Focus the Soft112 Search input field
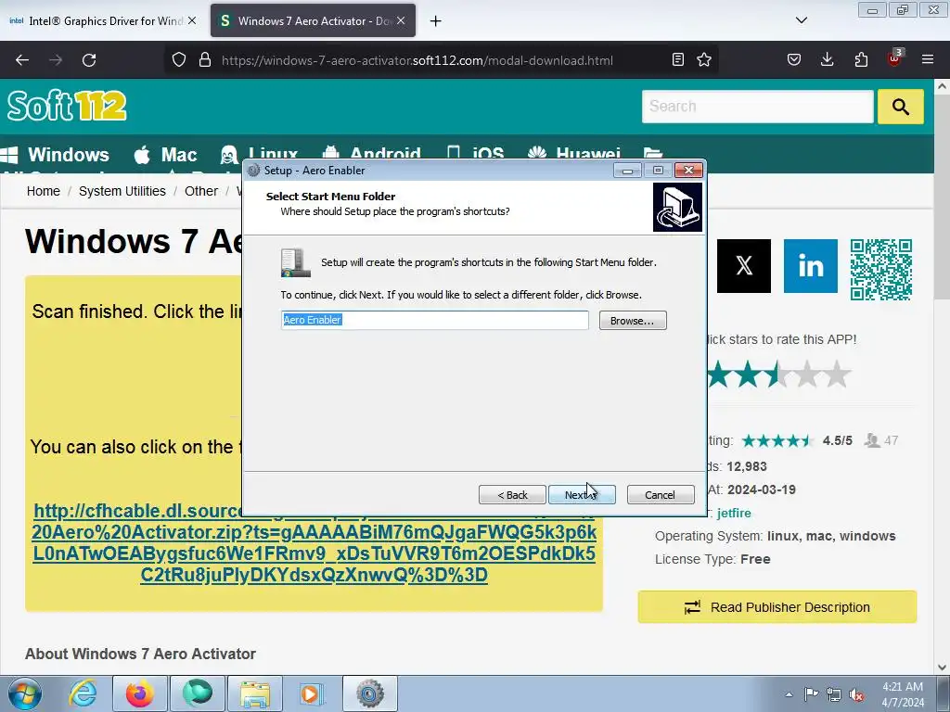The width and height of the screenshot is (950, 712). tap(758, 107)
